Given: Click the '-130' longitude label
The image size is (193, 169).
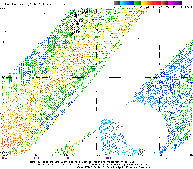Looking at the screenshot, I should tap(128, 155).
